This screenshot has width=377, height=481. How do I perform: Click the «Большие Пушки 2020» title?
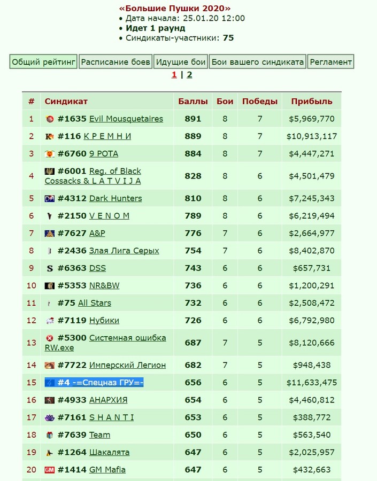[175, 8]
